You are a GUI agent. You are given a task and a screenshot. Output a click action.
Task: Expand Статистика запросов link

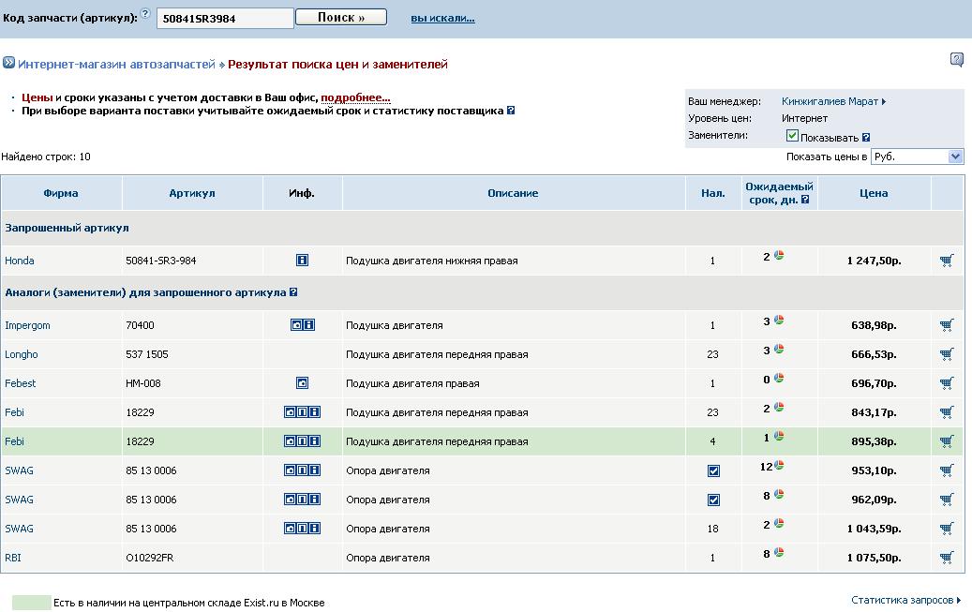[x=905, y=600]
